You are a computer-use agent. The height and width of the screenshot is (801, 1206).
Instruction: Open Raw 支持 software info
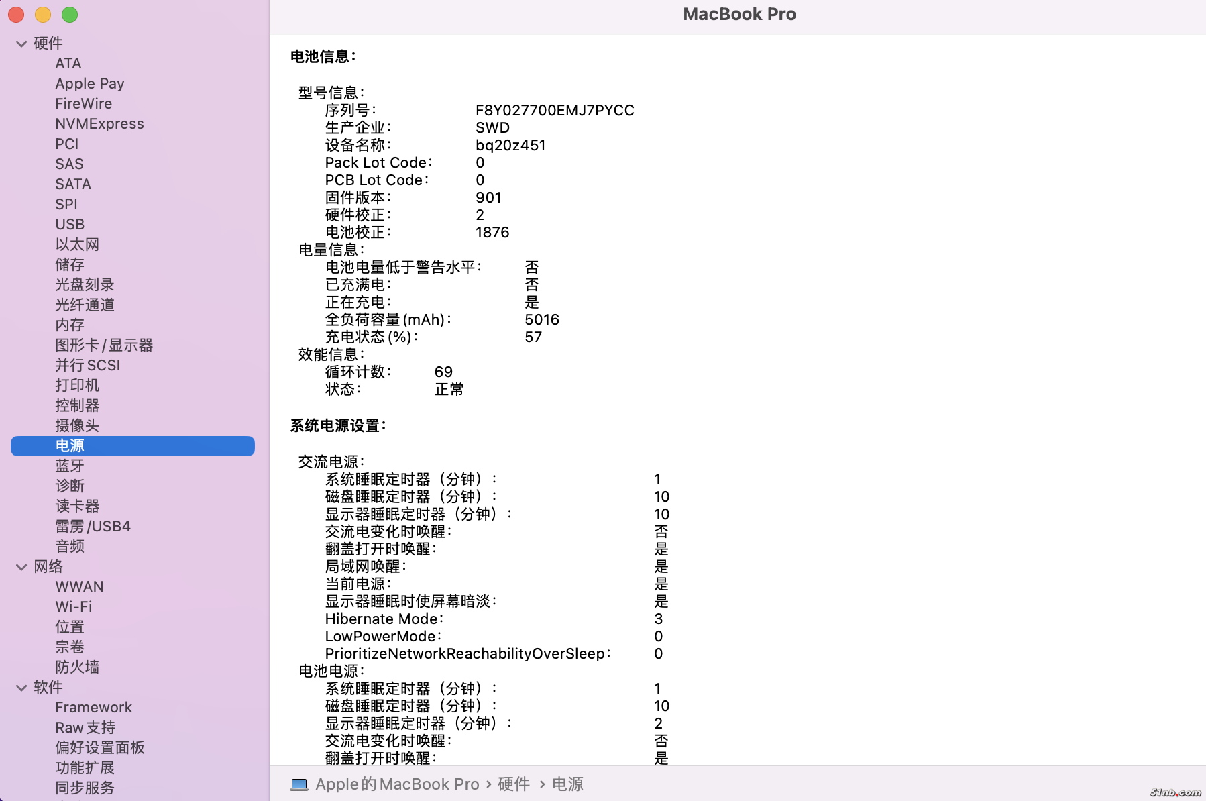[85, 728]
